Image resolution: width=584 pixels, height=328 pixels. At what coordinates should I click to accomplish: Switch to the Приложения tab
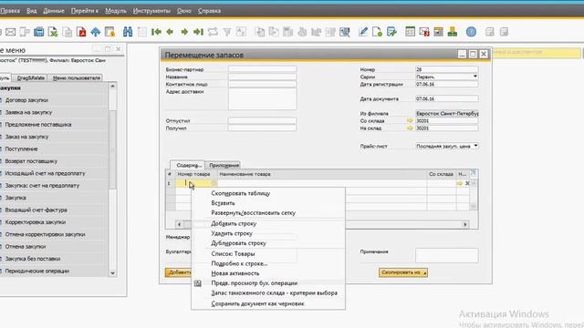click(224, 165)
